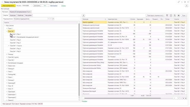Screen dimensions: 190x107
Task: Click the vertical scrollbar of the plots tree
Action: tap(79, 59)
